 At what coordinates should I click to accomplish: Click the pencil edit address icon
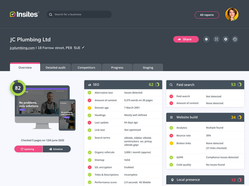tap(83, 48)
